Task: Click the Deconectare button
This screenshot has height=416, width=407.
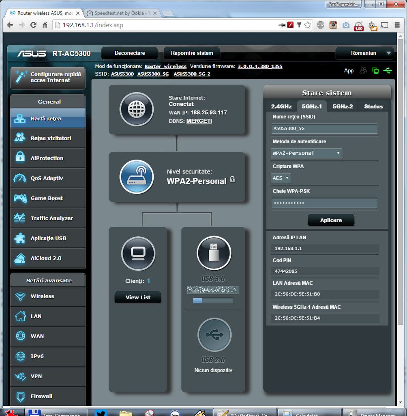Action: click(130, 53)
